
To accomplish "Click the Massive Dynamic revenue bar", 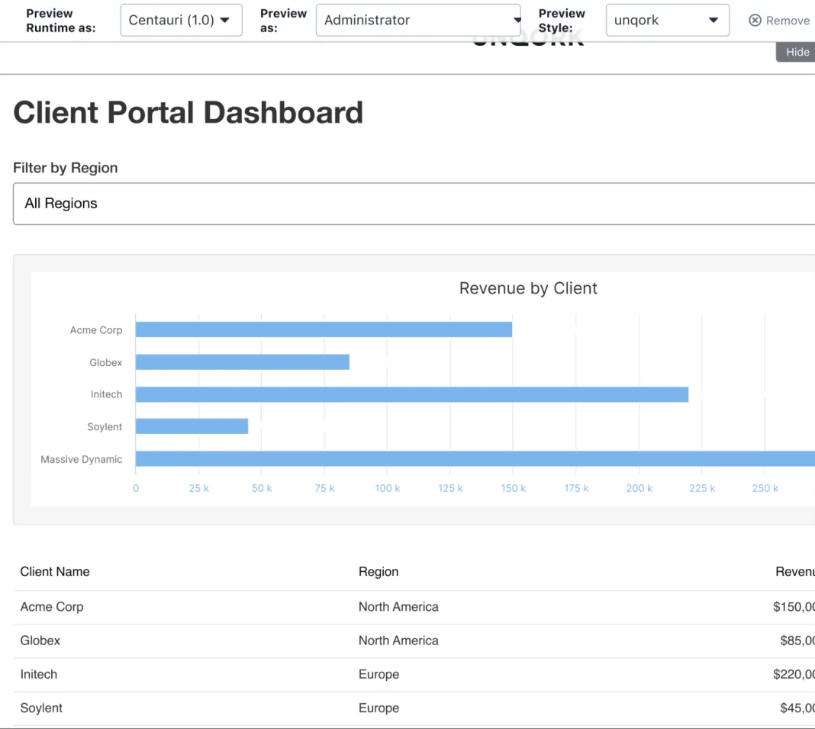I will [475, 458].
